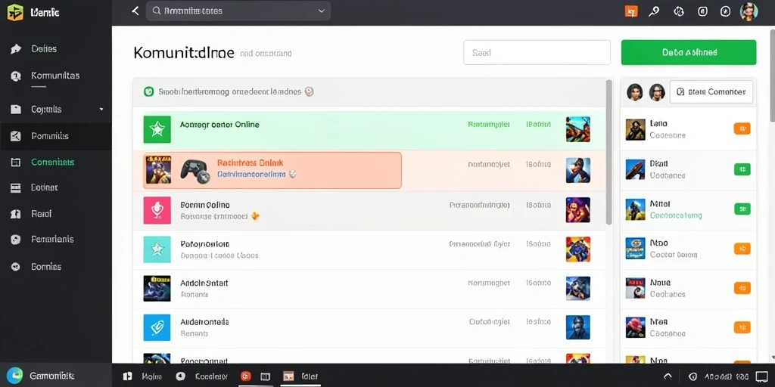Image resolution: width=775 pixels, height=387 pixels.
Task: Expand the top search bar dropdown chevron
Action: [x=322, y=11]
